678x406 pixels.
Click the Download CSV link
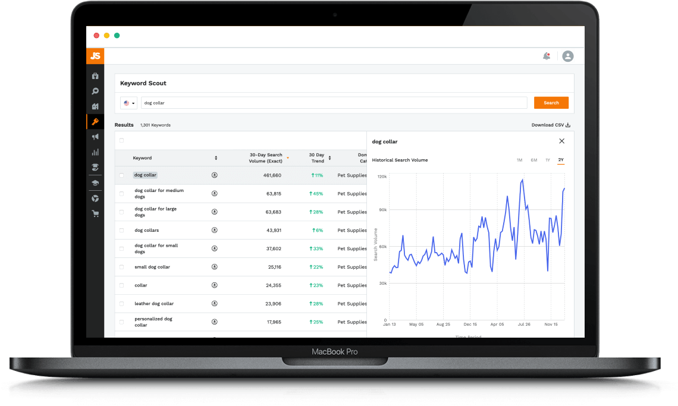click(x=551, y=125)
